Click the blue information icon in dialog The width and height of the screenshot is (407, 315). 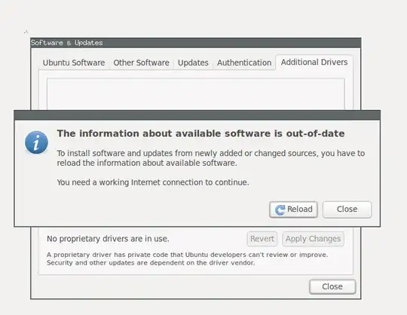click(36, 142)
